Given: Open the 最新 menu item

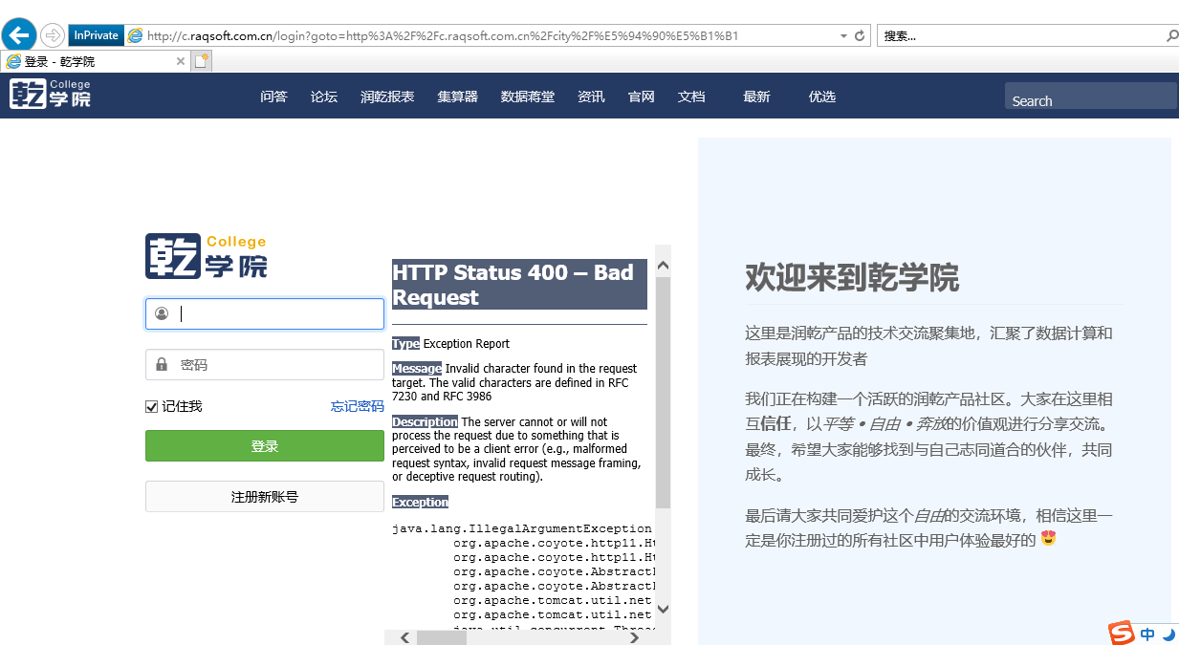Looking at the screenshot, I should 756,97.
